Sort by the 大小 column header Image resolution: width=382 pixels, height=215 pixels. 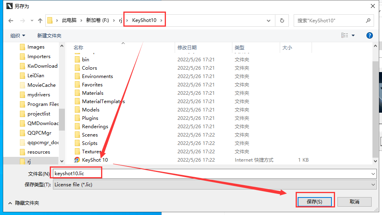(287, 47)
